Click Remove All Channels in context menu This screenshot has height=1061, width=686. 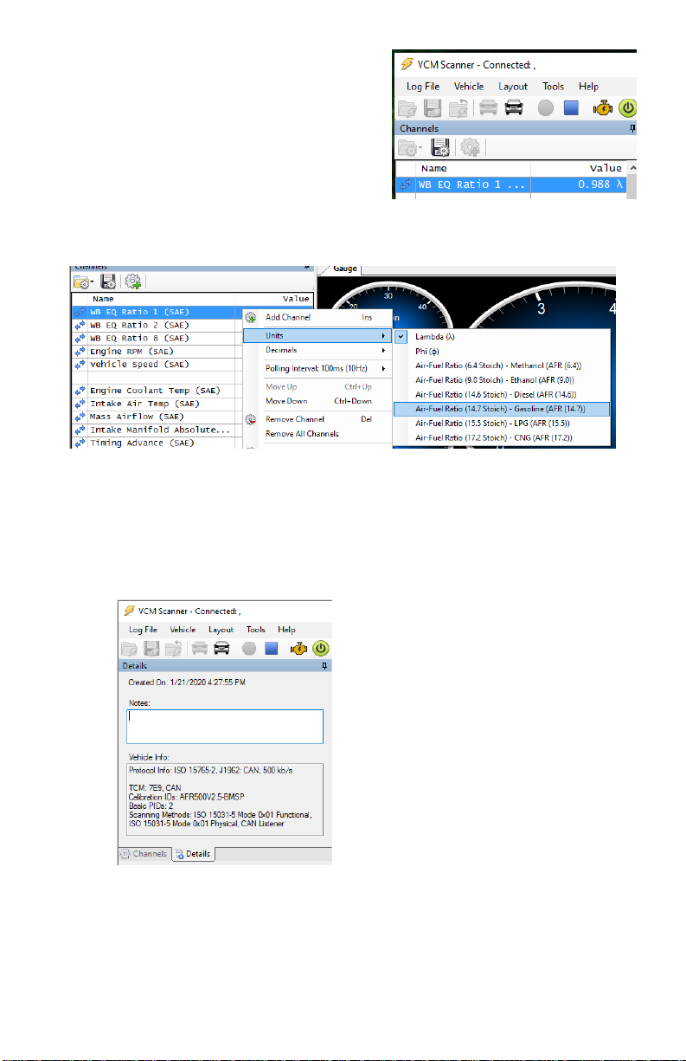tap(302, 434)
